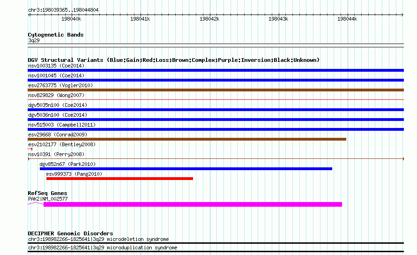Image resolution: width=417 pixels, height=255 pixels.
Task: Click the chr3:198039365..198044804 coordinate text
Action: (63, 10)
